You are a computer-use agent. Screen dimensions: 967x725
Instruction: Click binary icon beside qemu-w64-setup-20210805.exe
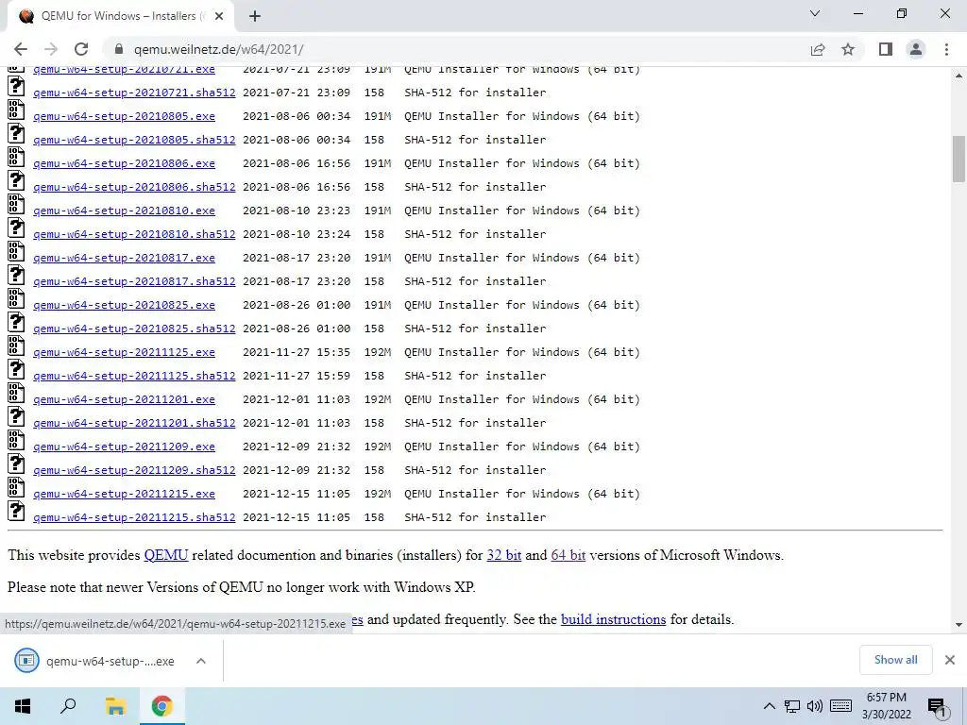(x=17, y=110)
